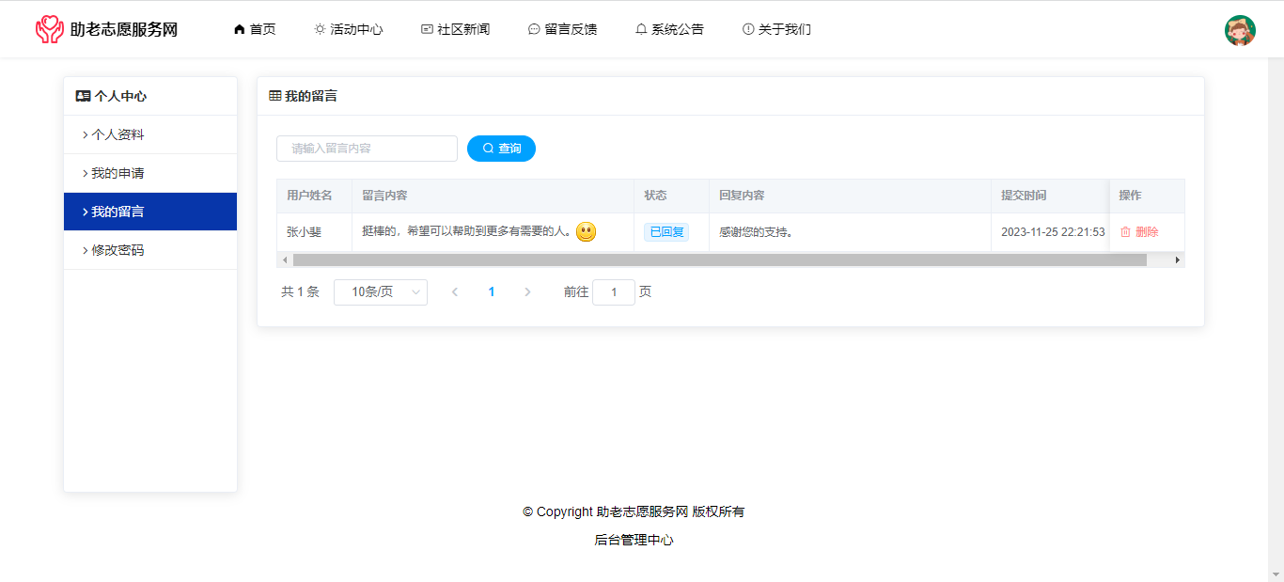Screen dimensions: 1284x582
Task: Open 留言反馈 feedback page
Action: (x=563, y=29)
